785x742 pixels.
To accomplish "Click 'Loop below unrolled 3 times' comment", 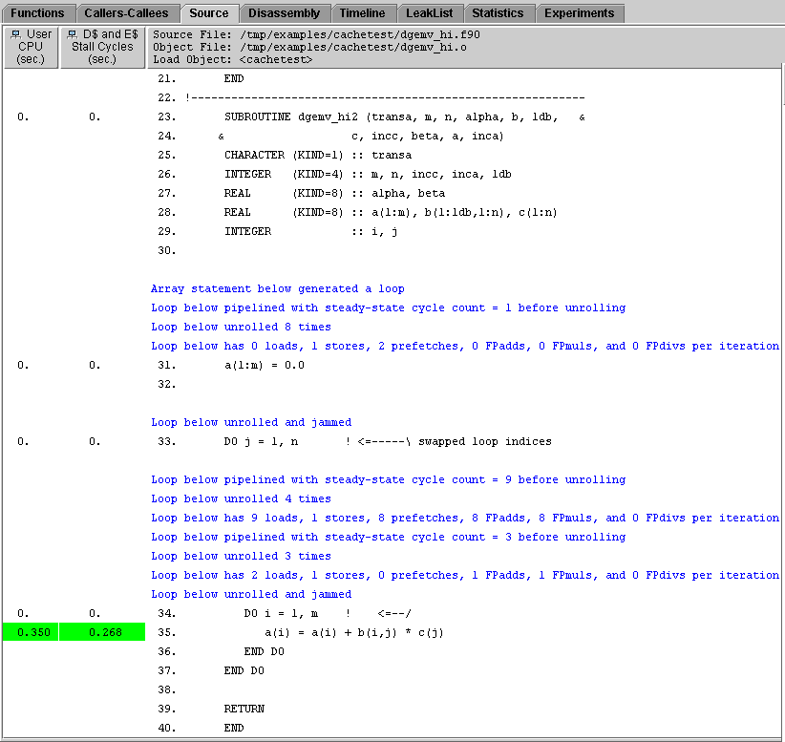I will 242,556.
